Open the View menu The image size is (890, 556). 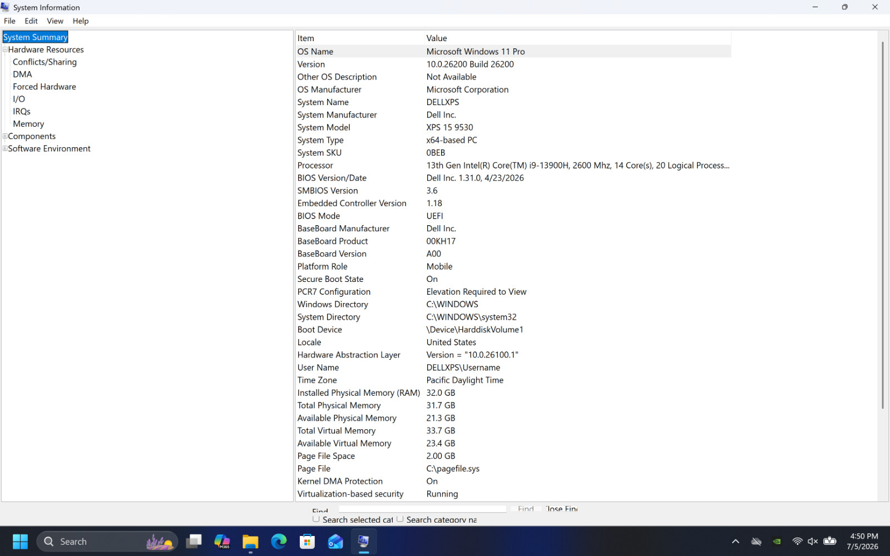point(55,21)
